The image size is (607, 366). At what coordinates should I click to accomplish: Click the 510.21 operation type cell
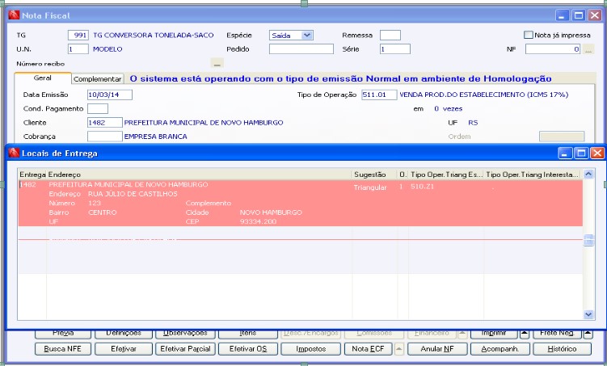click(423, 187)
